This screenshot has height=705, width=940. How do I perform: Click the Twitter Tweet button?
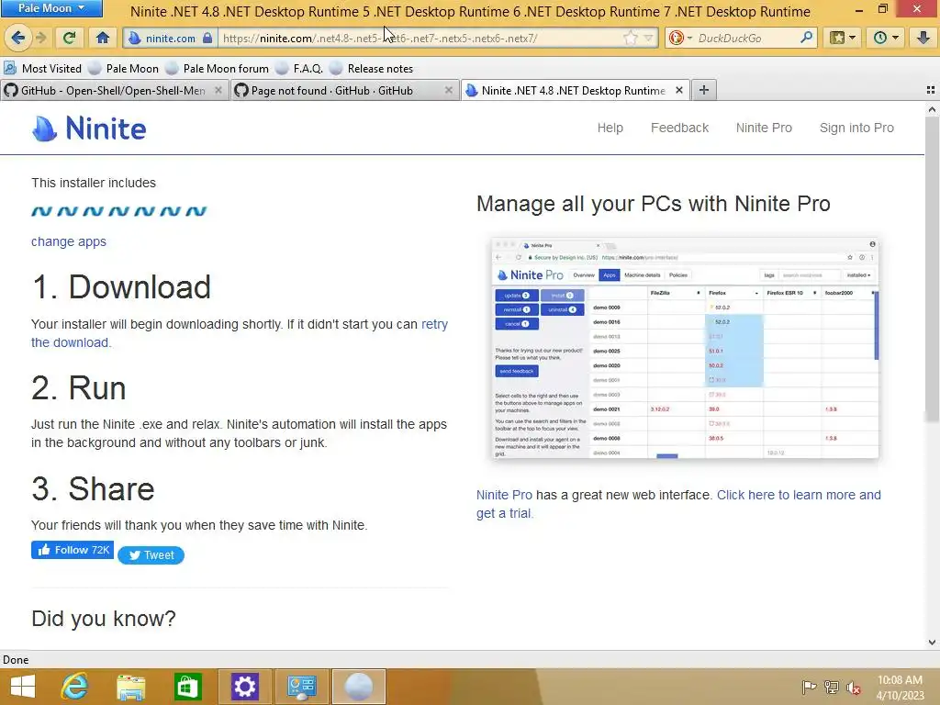pos(151,555)
